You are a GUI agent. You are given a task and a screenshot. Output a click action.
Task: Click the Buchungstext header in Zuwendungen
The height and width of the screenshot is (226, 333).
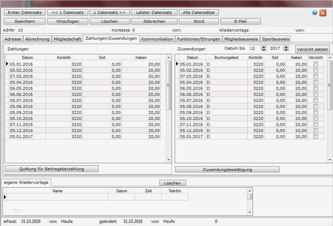226,57
